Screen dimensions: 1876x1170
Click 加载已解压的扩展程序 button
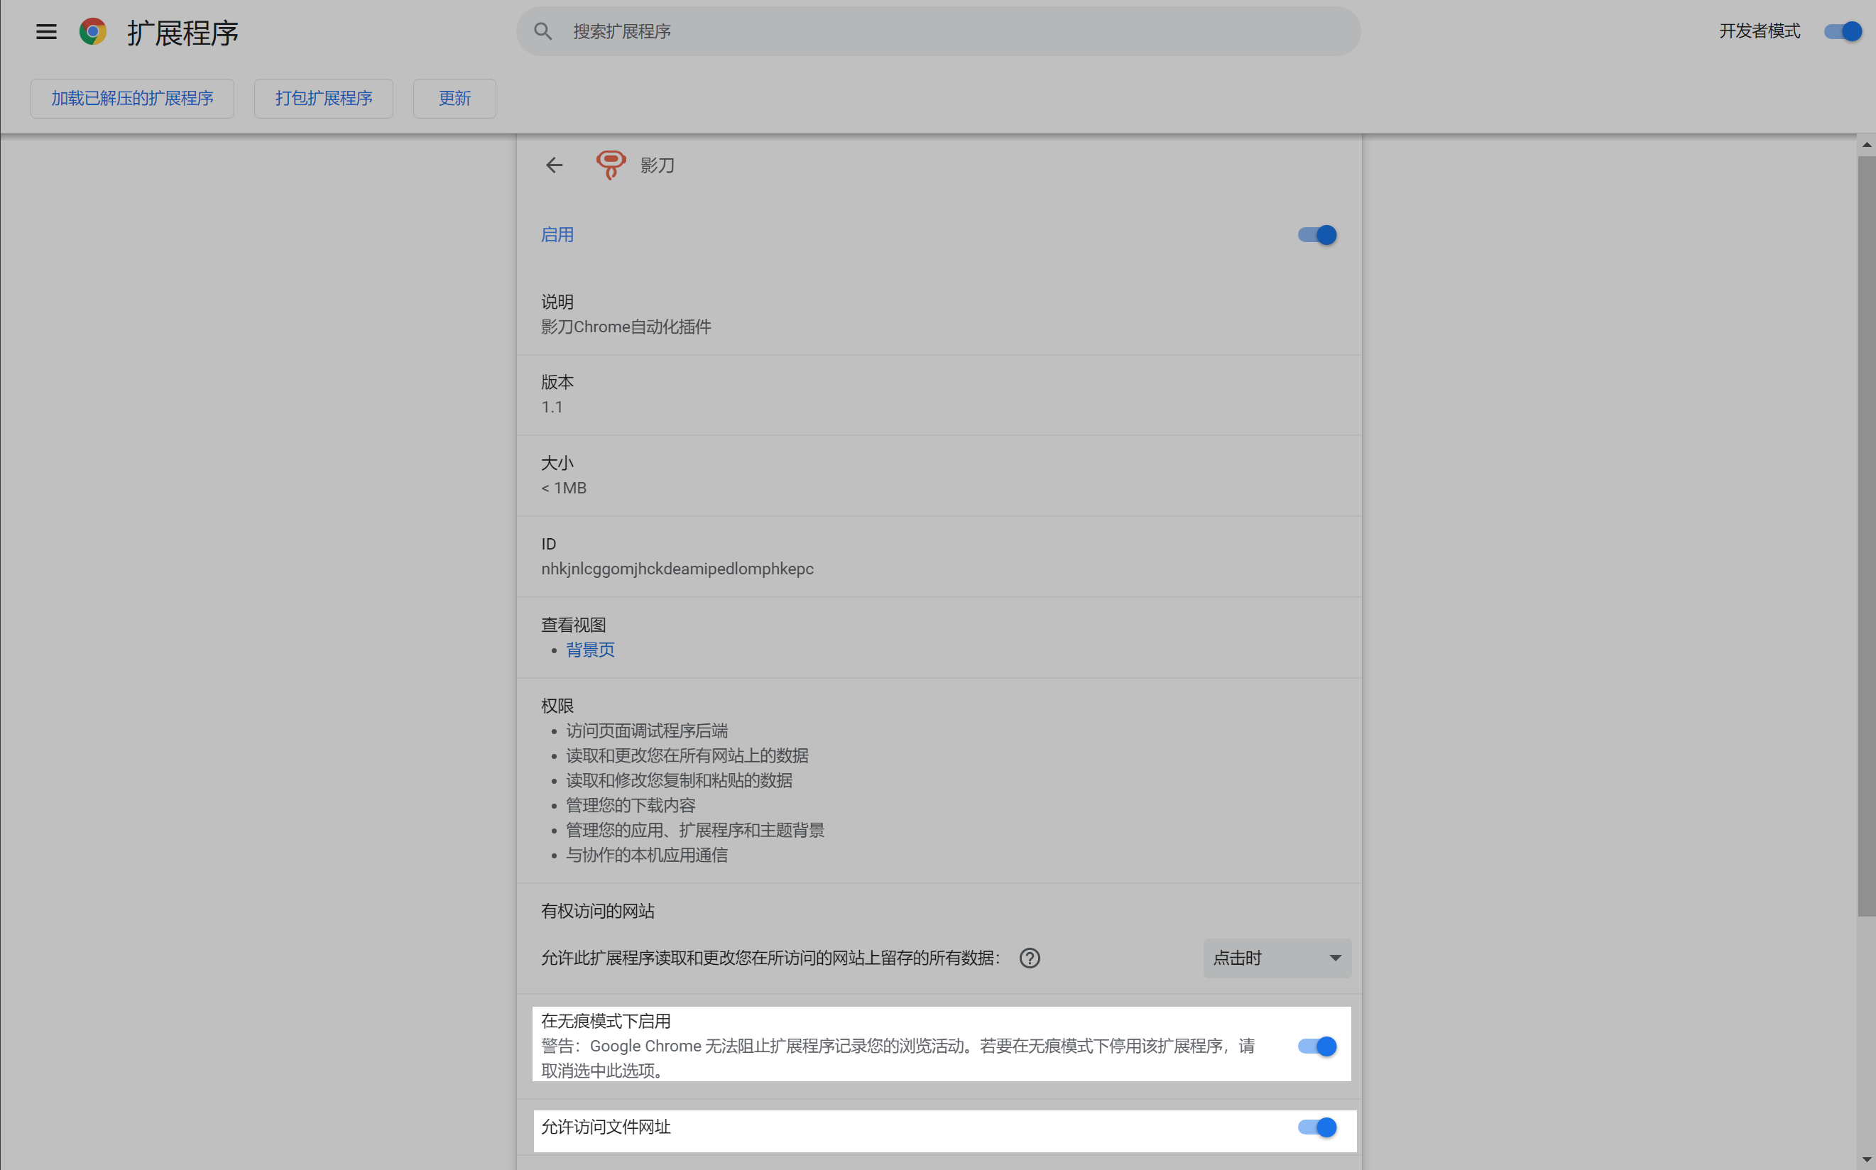tap(132, 98)
